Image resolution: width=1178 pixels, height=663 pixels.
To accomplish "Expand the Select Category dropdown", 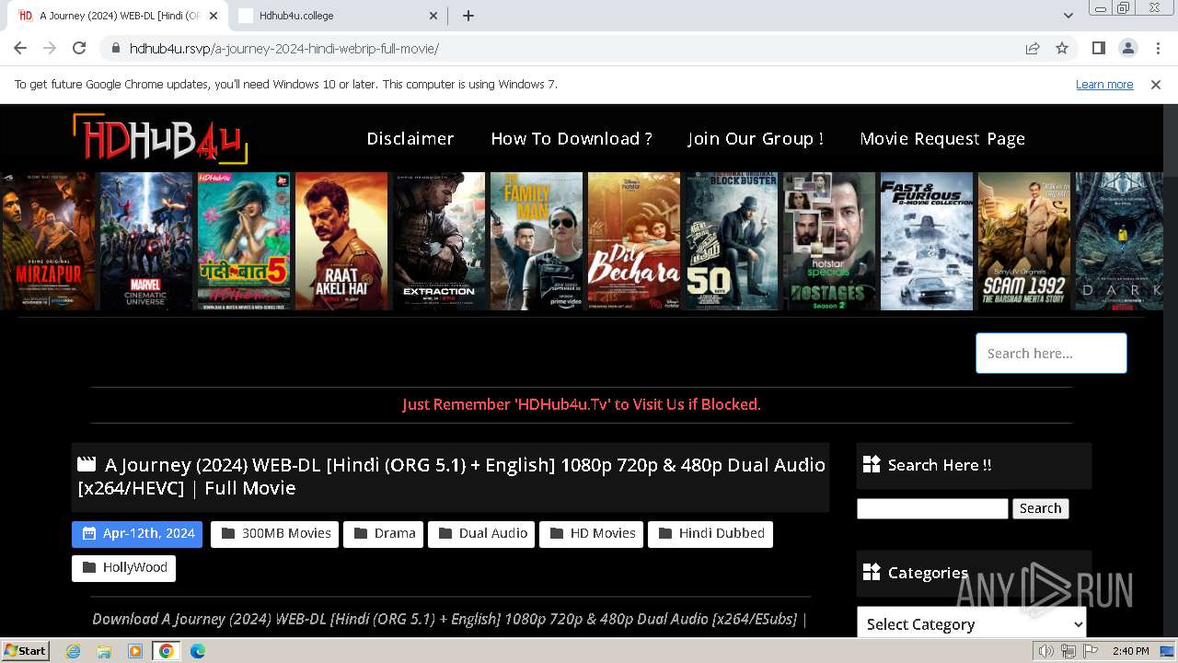I will pos(972,623).
